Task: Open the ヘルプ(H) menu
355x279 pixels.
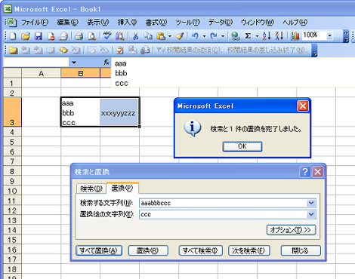Action: [295, 23]
